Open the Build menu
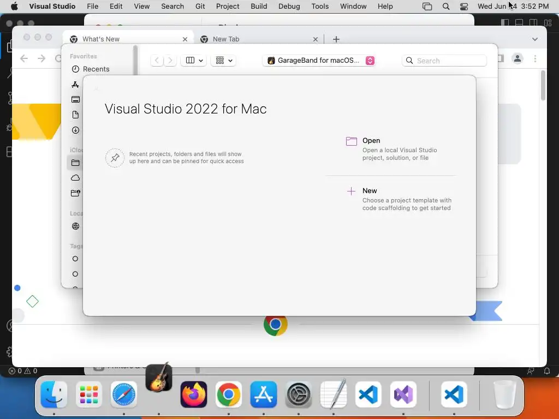Screen dimensions: 559x419 pyautogui.click(x=259, y=7)
